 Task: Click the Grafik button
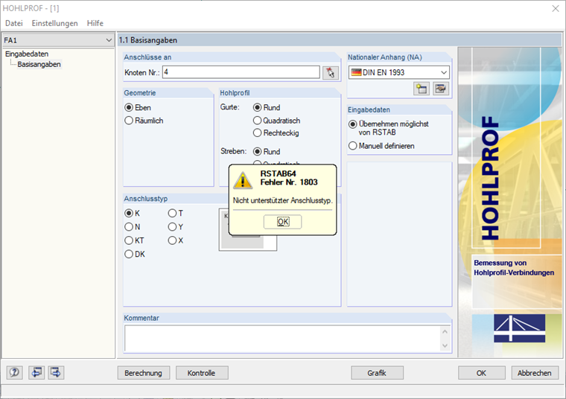(377, 373)
